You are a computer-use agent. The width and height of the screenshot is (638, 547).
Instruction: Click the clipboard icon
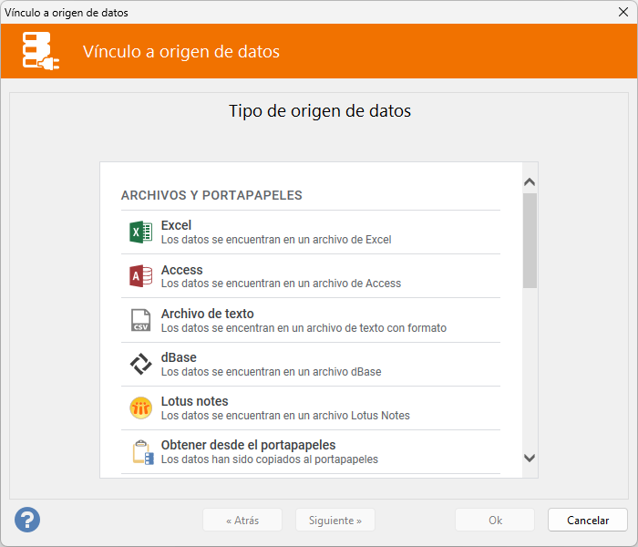point(140,451)
